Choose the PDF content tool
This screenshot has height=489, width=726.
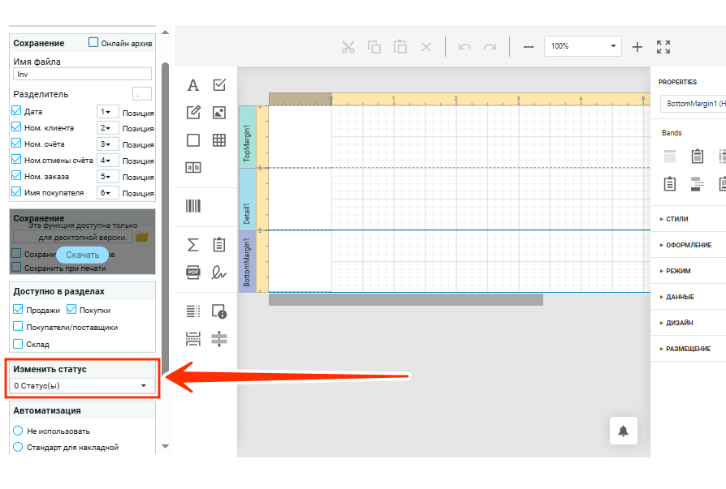pos(193,272)
